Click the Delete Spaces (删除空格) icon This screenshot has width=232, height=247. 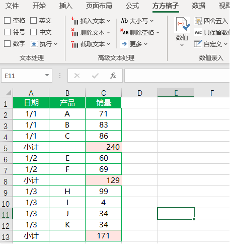(x=124, y=32)
